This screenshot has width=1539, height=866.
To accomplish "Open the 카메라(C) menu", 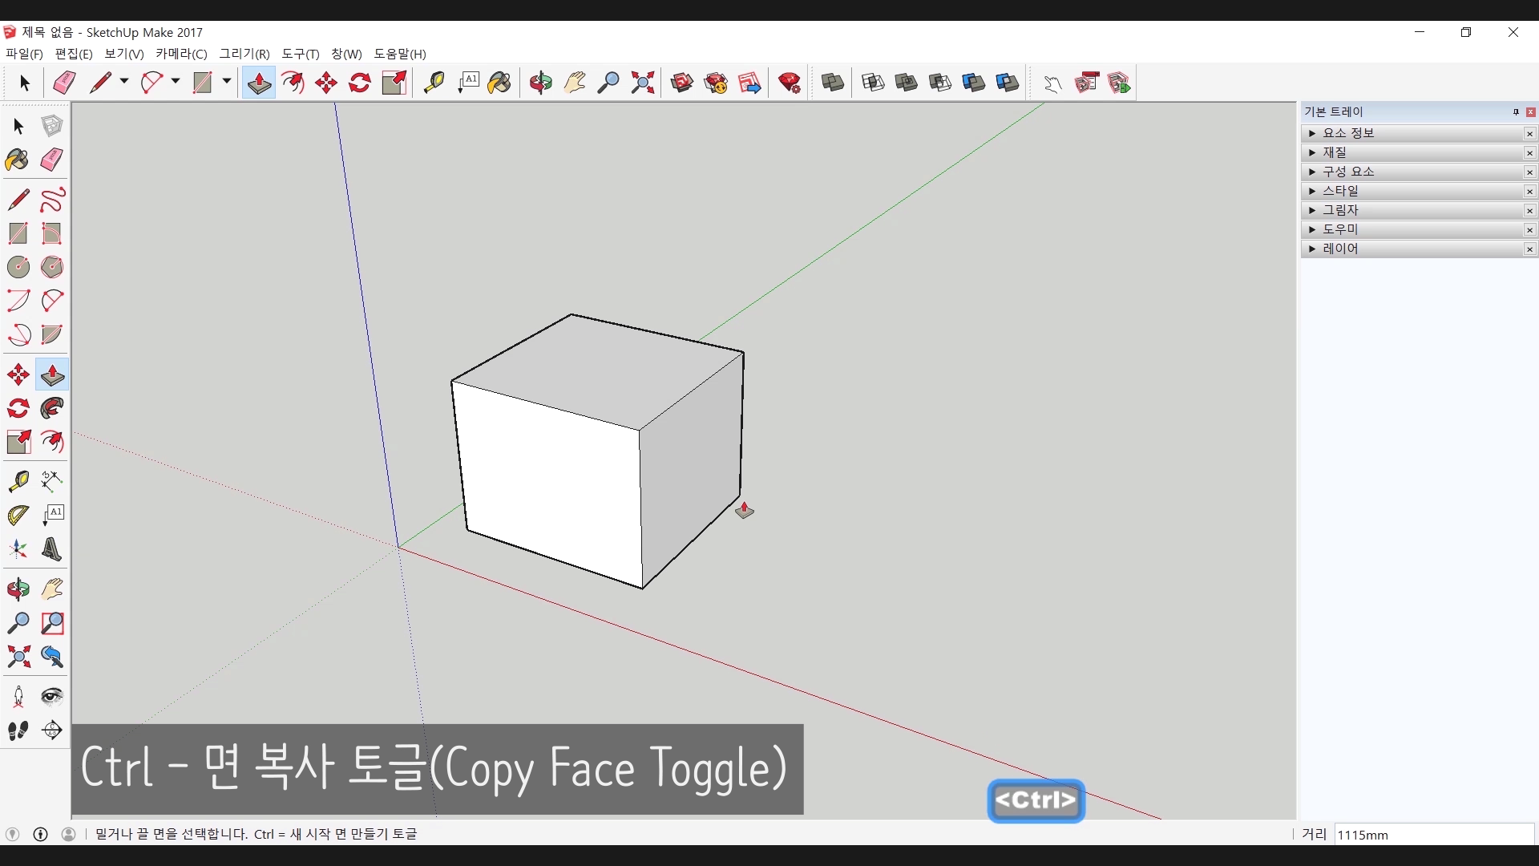I will (x=181, y=54).
